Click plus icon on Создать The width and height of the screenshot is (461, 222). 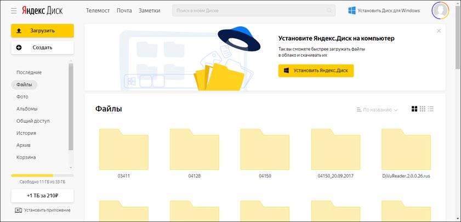pos(19,47)
